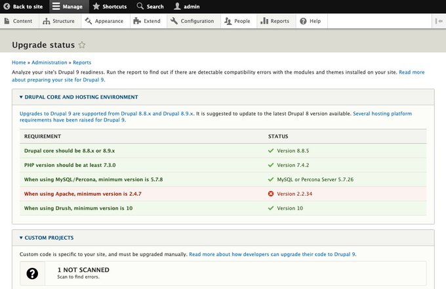Click the Structure hierarchy icon

click(x=47, y=21)
